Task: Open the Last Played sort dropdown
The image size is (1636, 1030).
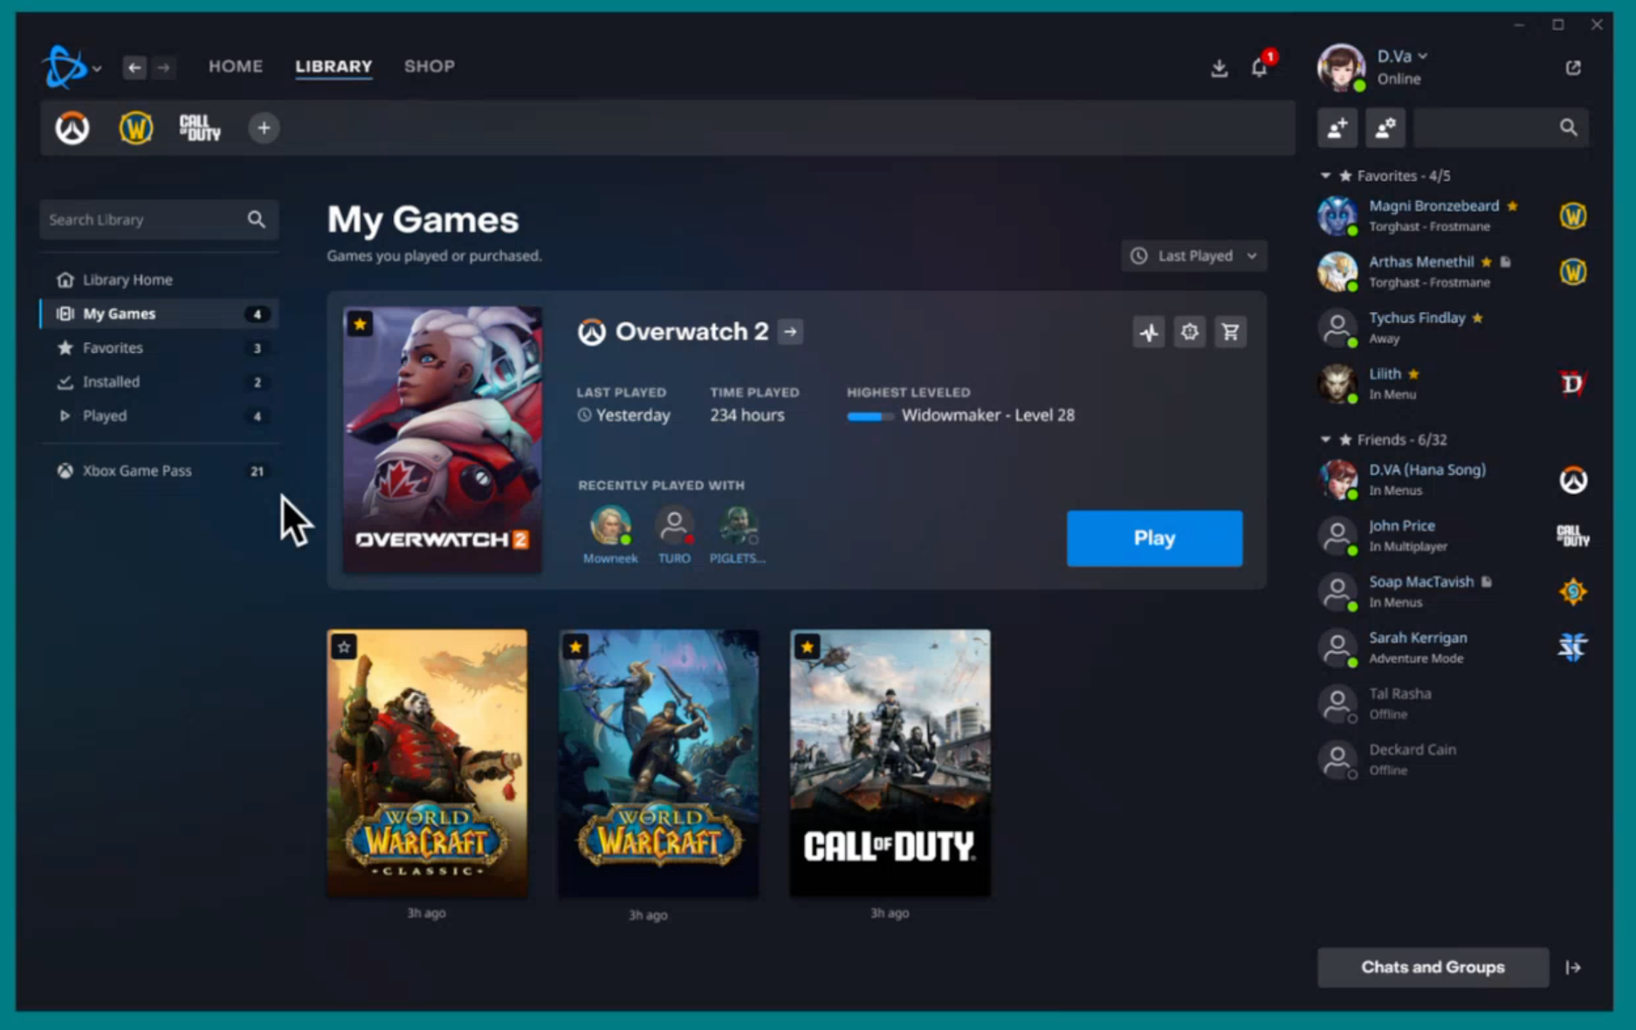Action: point(1193,257)
